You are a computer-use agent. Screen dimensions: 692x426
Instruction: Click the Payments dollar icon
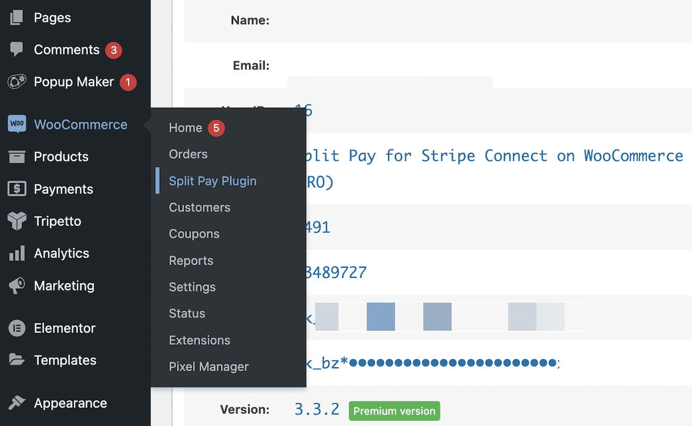pos(17,189)
